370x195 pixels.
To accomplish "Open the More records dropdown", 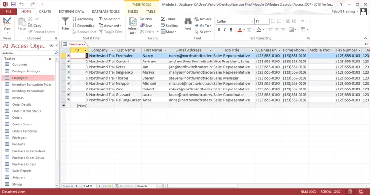I will [168, 32].
